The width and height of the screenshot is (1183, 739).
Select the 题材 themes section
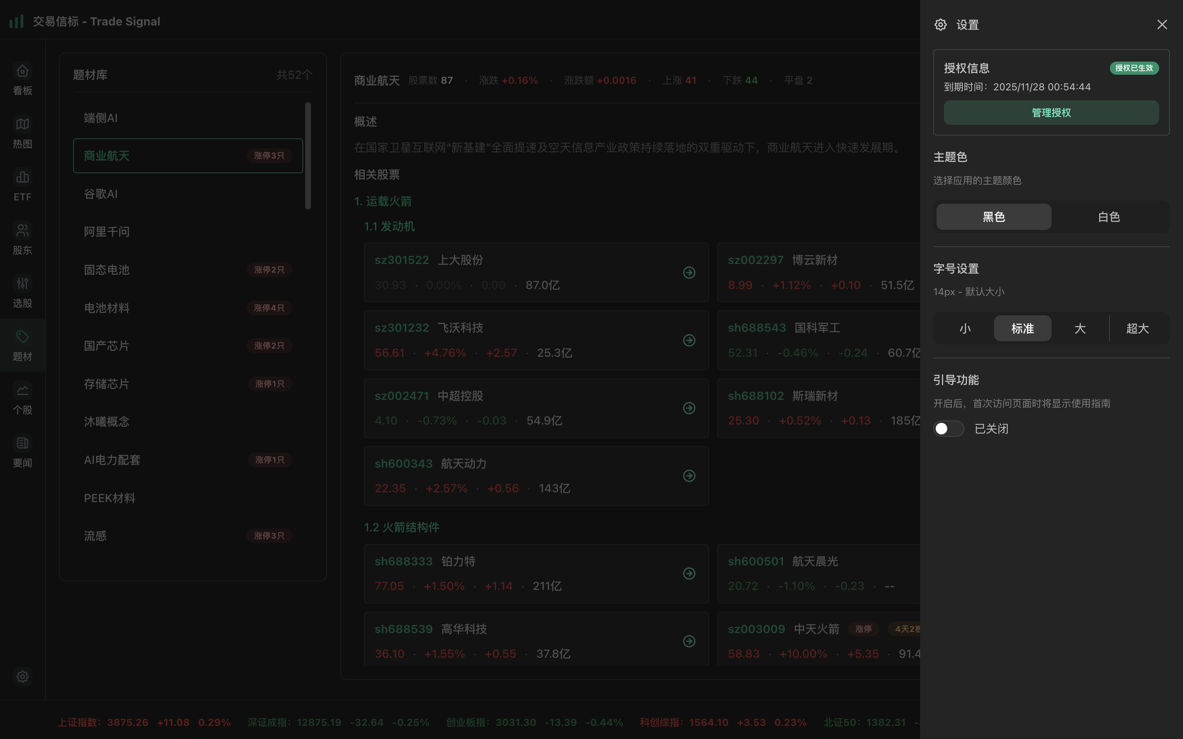point(22,345)
